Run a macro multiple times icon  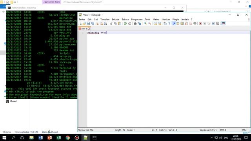pos(213,23)
